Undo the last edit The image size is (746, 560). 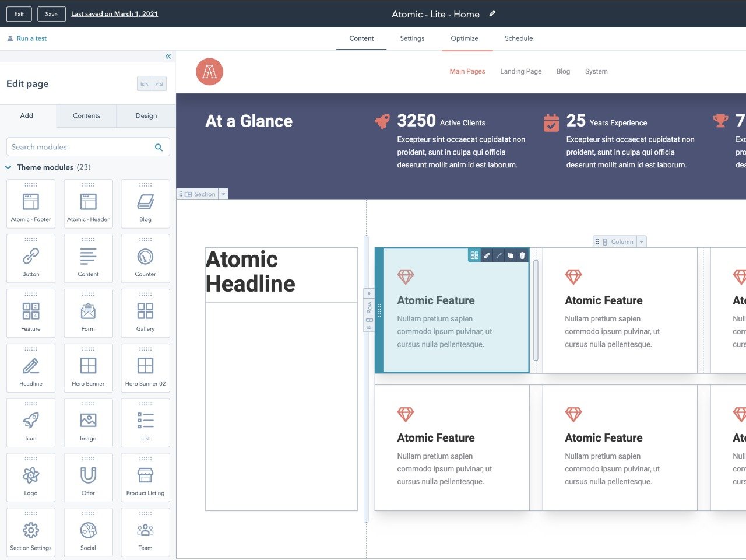tap(145, 84)
